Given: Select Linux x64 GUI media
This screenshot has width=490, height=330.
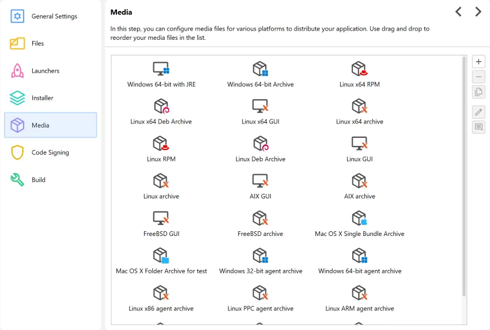Looking at the screenshot, I should (x=261, y=112).
